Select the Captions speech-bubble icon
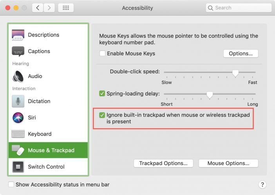The width and height of the screenshot is (275, 195). [x=18, y=51]
